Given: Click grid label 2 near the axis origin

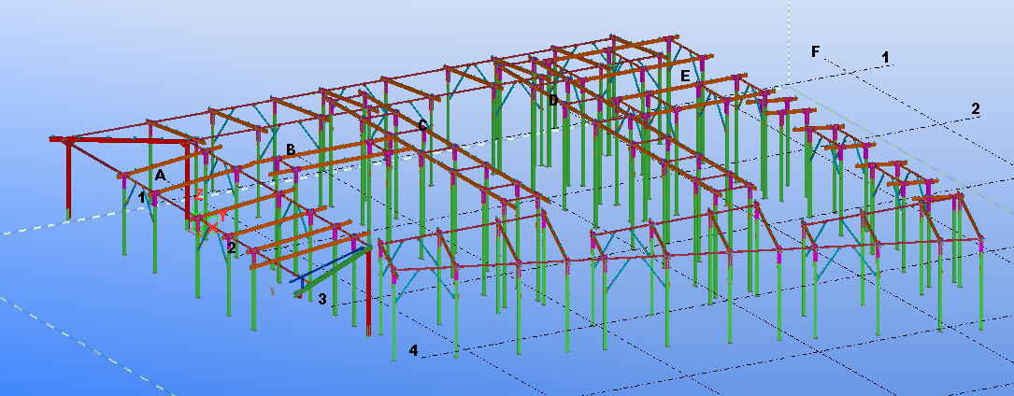Looking at the screenshot, I should point(231,248).
